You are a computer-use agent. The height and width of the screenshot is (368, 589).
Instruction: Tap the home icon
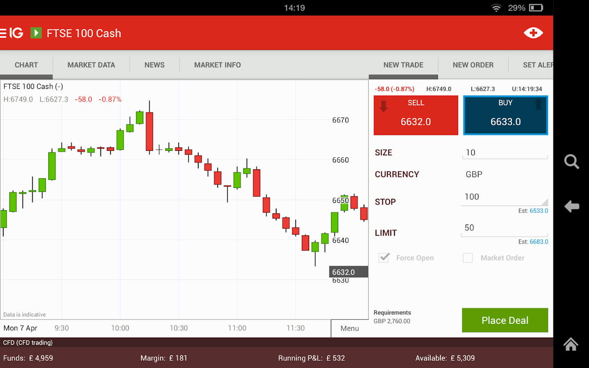[571, 344]
